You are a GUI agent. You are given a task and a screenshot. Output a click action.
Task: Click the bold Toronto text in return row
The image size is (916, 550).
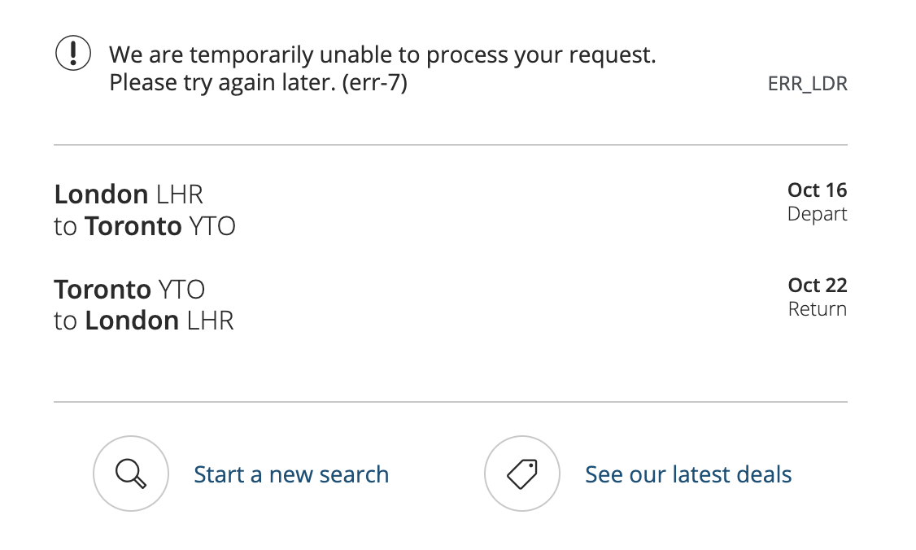coord(103,290)
